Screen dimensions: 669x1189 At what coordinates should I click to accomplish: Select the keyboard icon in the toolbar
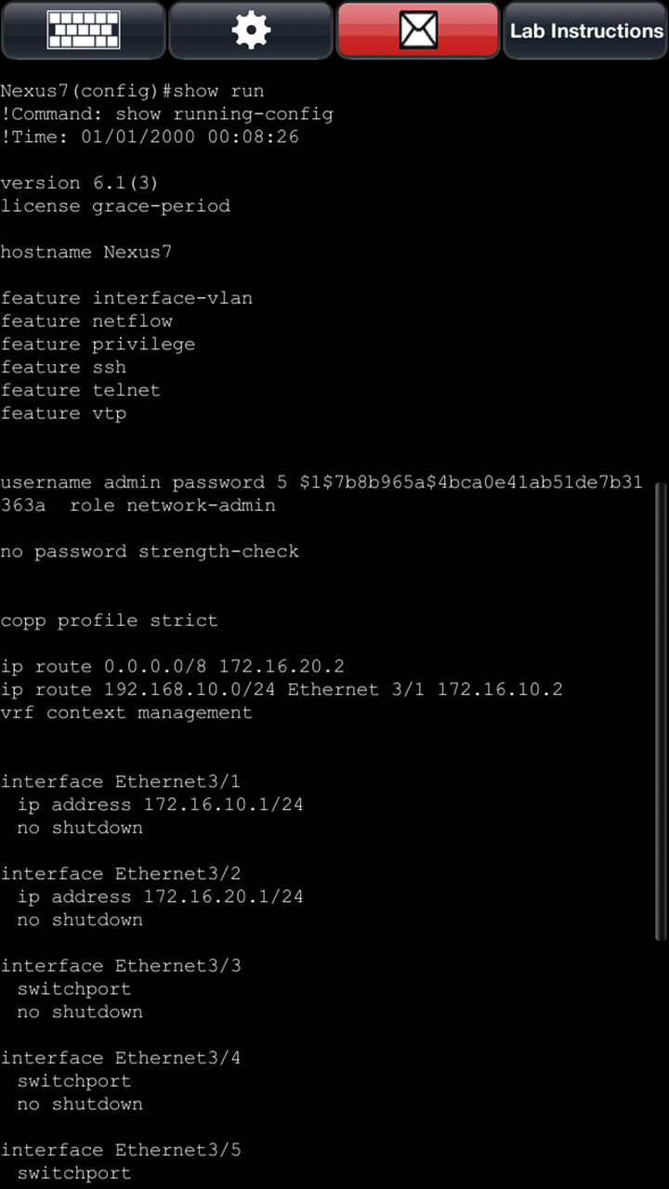coord(83,30)
